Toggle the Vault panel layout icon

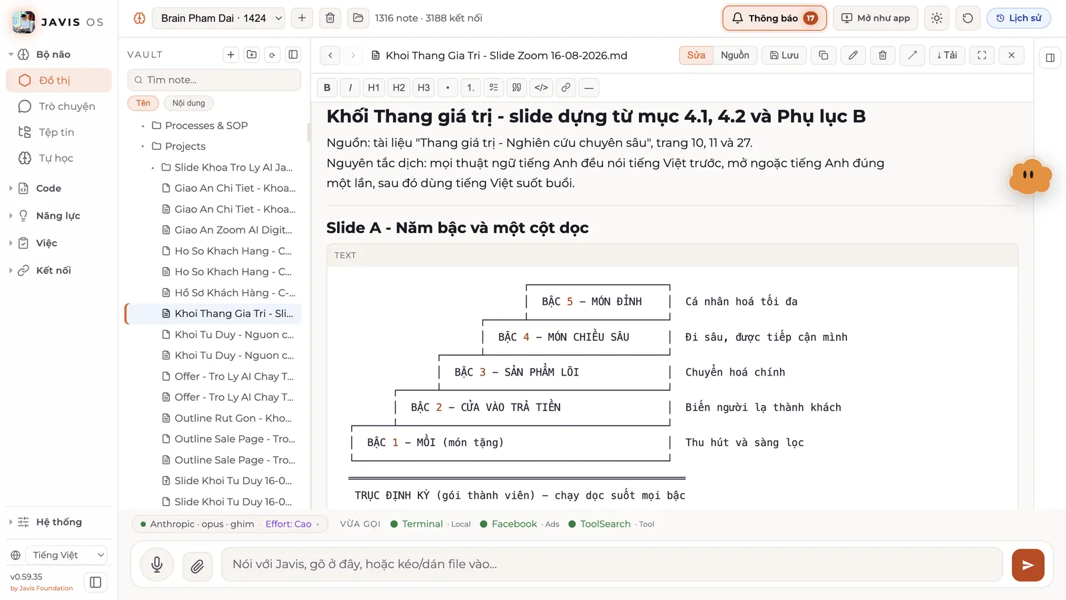(292, 55)
